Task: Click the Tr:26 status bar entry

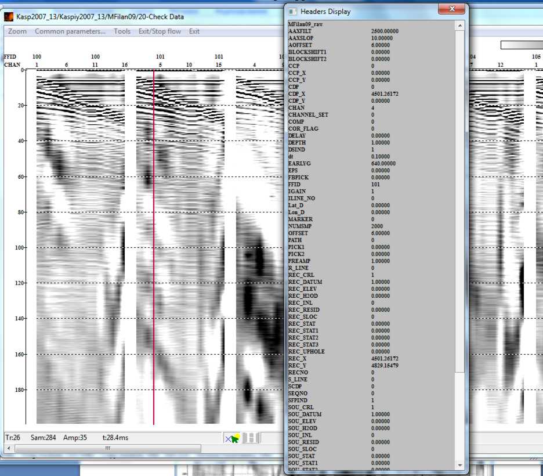Action: [13, 438]
